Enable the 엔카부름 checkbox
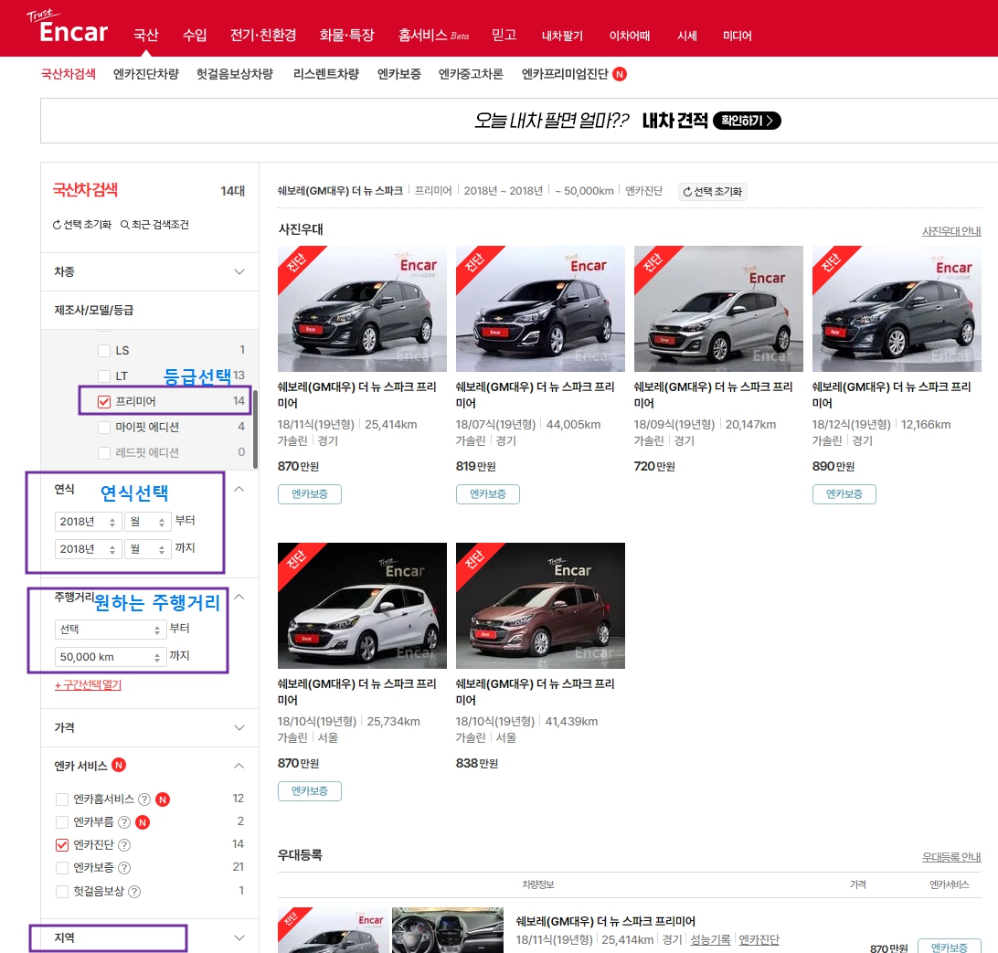The image size is (998, 953). [x=62, y=822]
